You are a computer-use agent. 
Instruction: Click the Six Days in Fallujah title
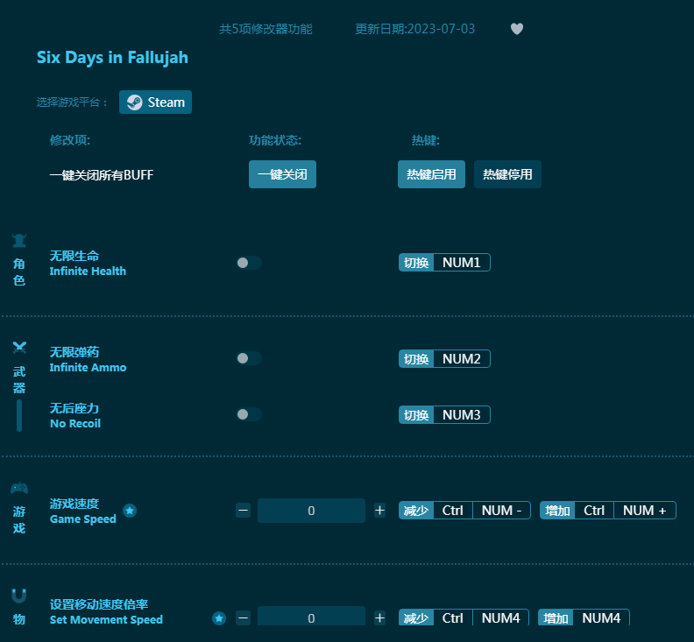point(112,58)
